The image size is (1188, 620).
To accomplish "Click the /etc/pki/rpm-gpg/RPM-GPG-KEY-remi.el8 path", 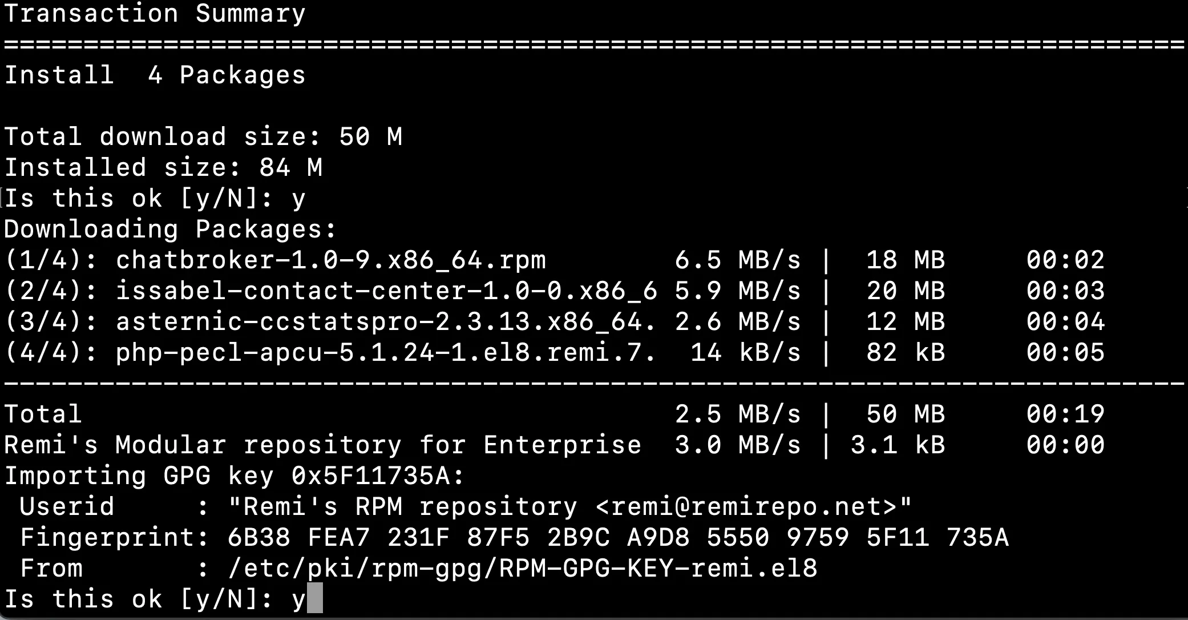I will point(522,569).
